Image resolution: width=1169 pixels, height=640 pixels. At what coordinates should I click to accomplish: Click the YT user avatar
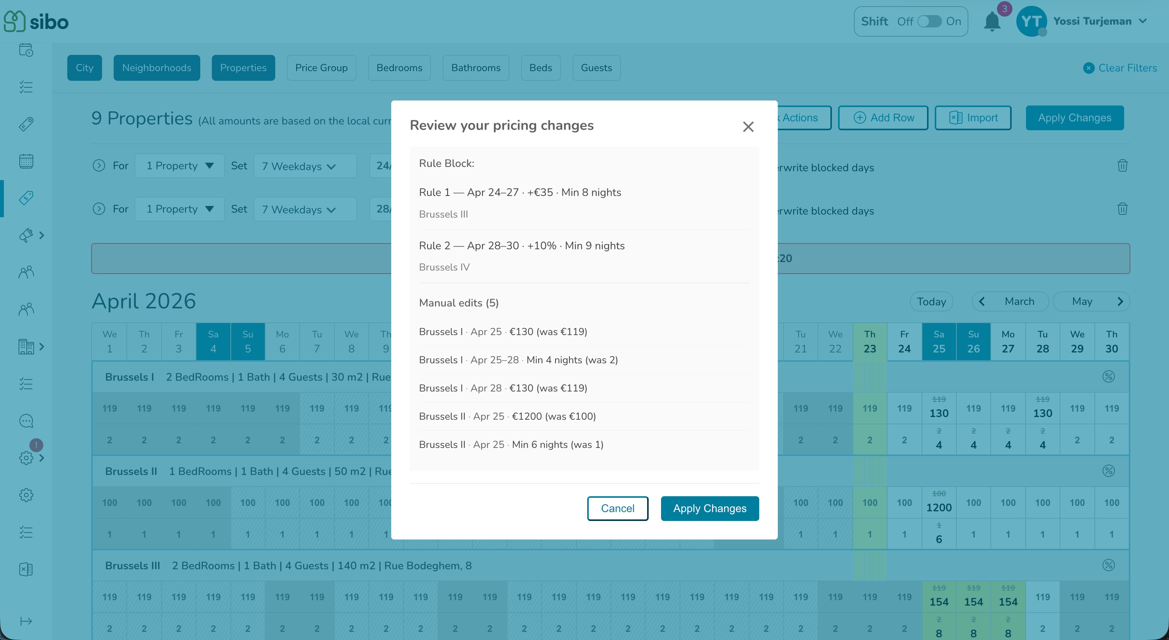(1031, 21)
